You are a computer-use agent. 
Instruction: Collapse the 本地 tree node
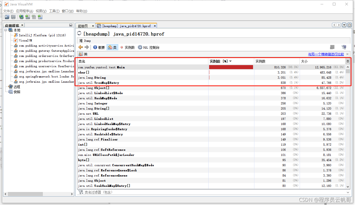pos(6,30)
